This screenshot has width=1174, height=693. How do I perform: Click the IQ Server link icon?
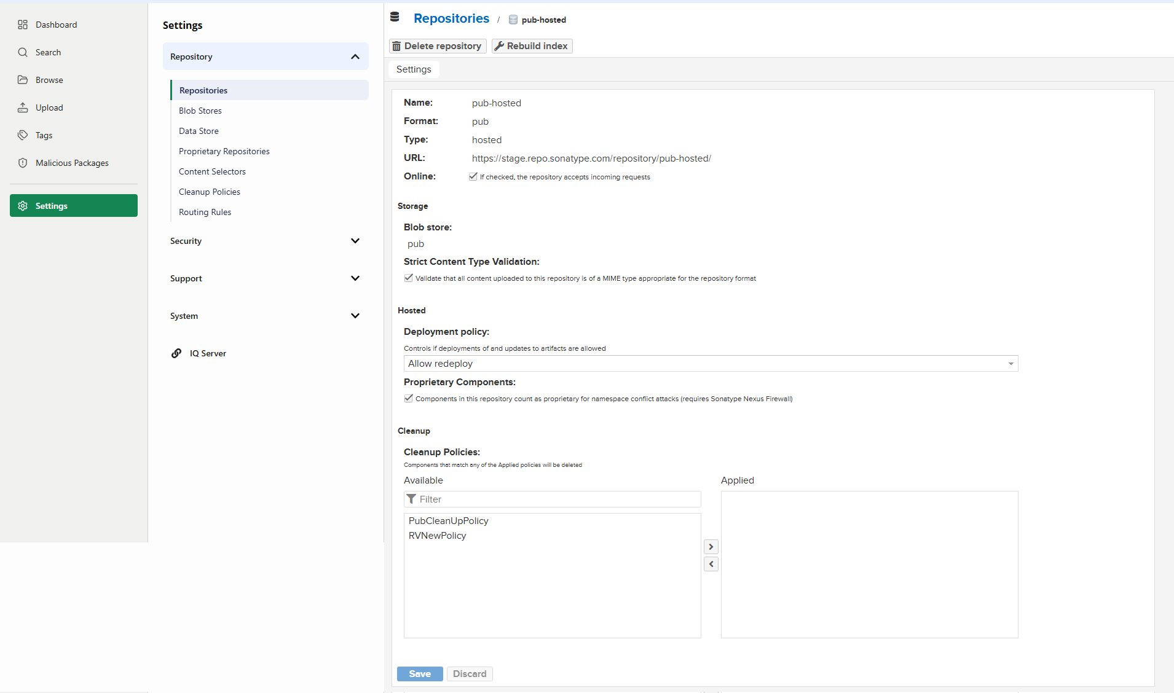[x=176, y=353]
